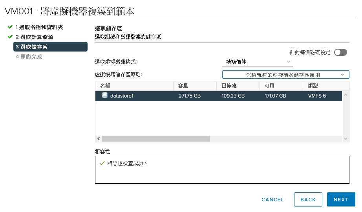
Task: Go to step 1 選取名稱和資料夾
Action: pyautogui.click(x=39, y=27)
